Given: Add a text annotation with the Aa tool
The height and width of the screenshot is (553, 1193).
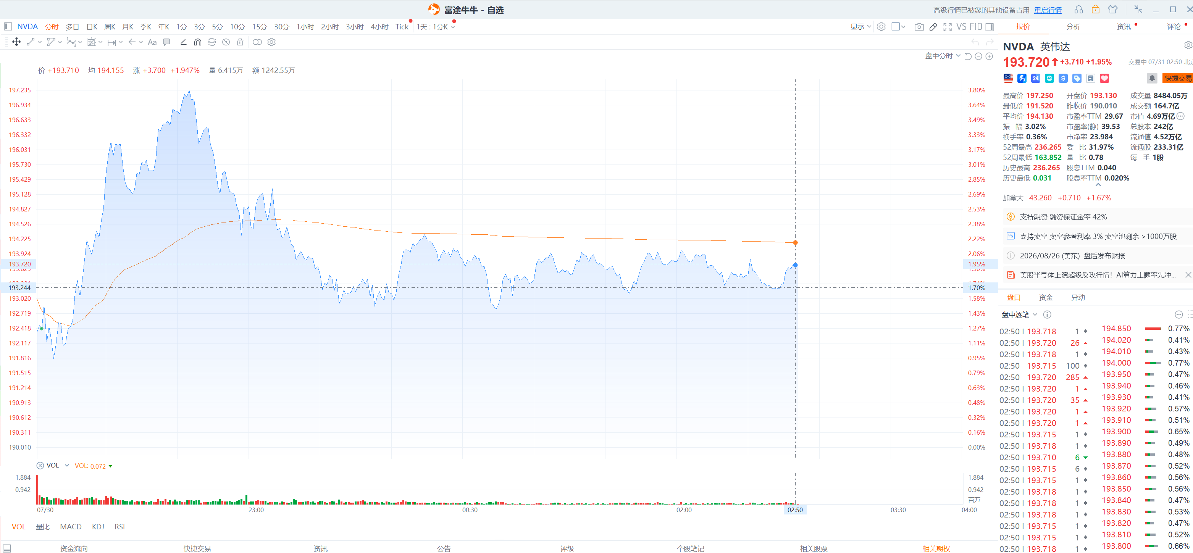Looking at the screenshot, I should (152, 42).
